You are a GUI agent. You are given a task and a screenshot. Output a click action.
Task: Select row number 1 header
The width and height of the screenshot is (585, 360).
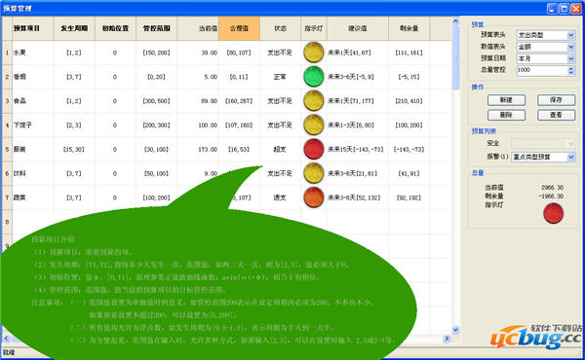pyautogui.click(x=7, y=53)
